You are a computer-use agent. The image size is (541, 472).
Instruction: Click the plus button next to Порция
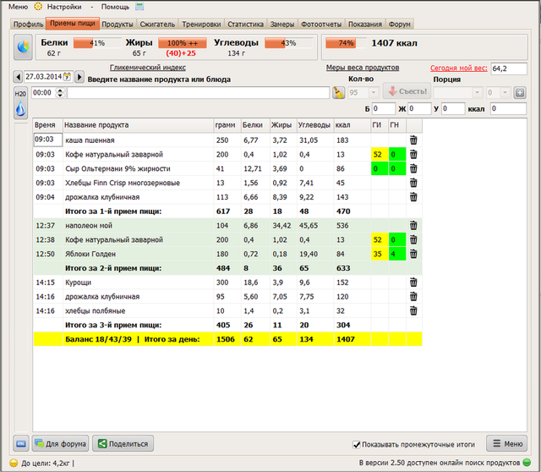click(x=520, y=92)
